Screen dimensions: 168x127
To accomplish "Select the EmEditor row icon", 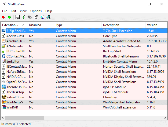I will (x=4, y=61).
